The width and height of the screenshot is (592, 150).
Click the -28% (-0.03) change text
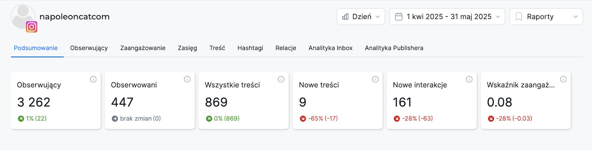[x=514, y=119]
